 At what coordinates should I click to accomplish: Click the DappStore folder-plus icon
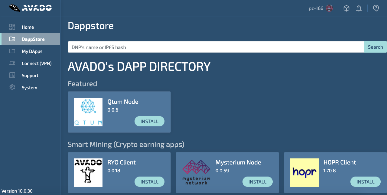pos(12,39)
